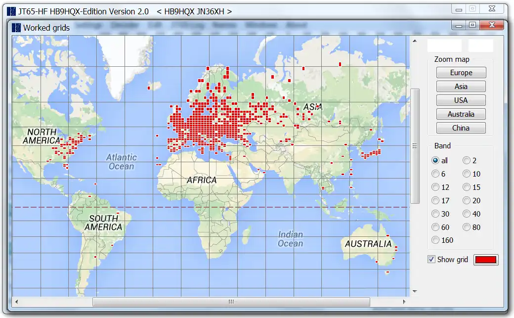This screenshot has width=514, height=318.
Task: Click the first blank field above Zoom map
Action: click(x=444, y=45)
